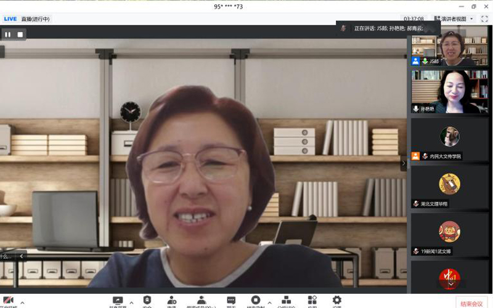Image resolution: width=493 pixels, height=308 pixels.
Task: Click muted microphone icon beside 湖北文理 name
Action: [x=415, y=204]
